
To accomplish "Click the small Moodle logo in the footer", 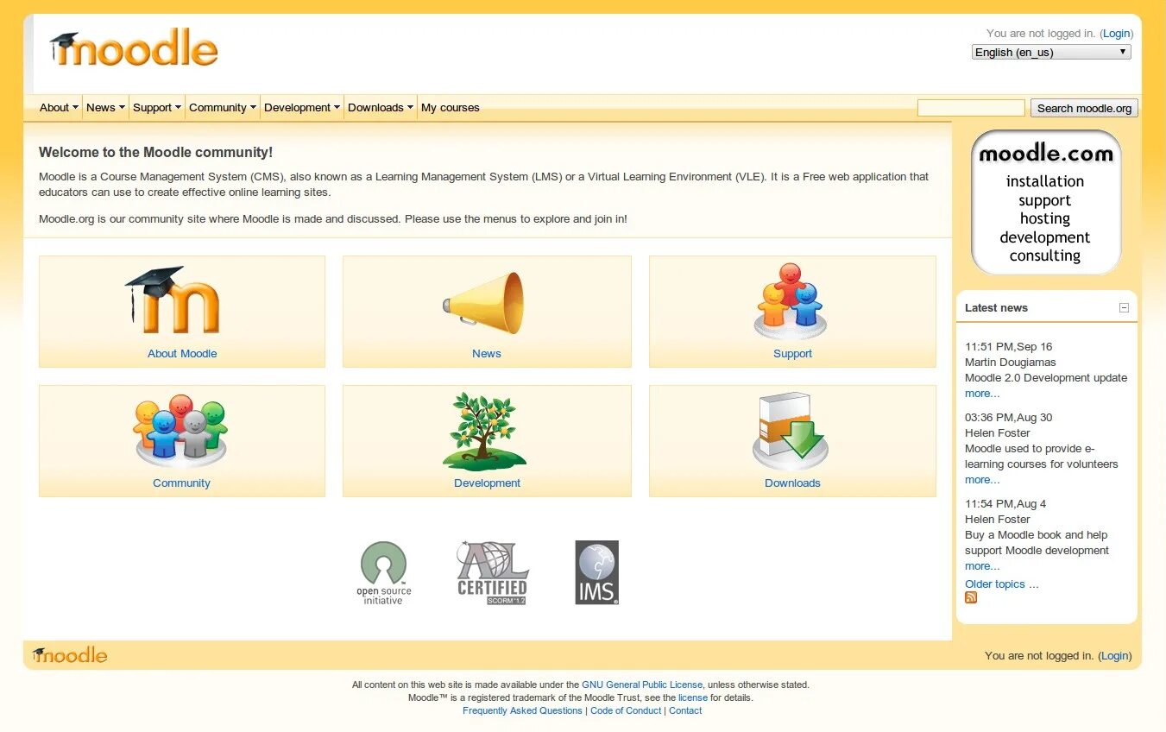I will [70, 654].
